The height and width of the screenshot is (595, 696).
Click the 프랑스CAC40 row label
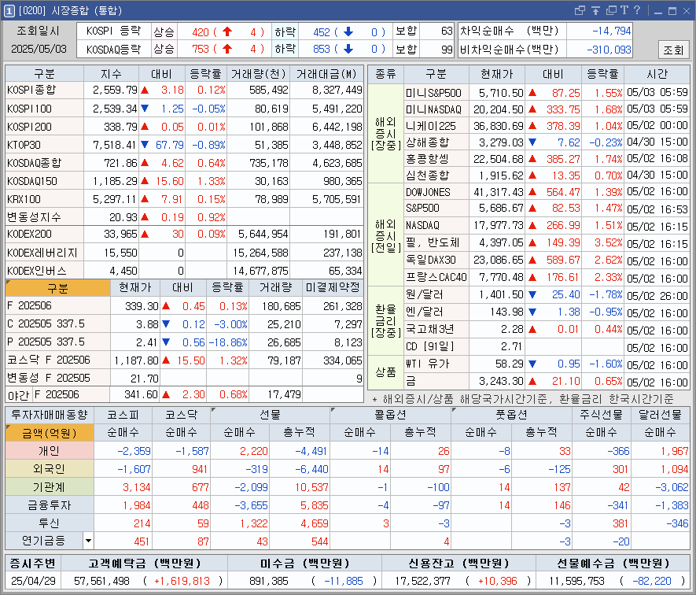pos(436,277)
